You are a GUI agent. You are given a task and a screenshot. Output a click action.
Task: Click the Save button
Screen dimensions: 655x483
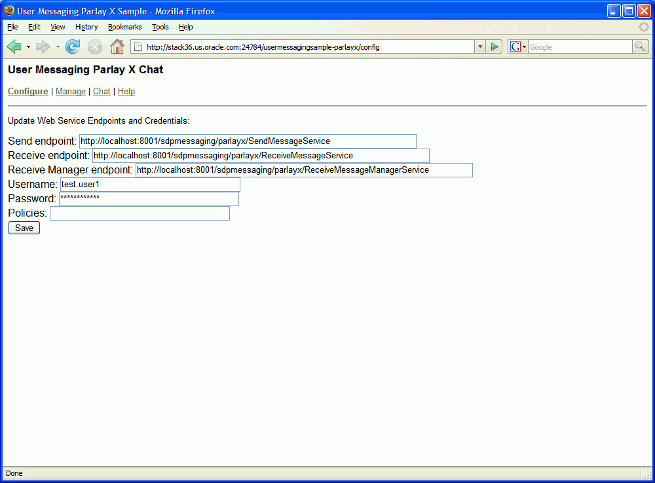pyautogui.click(x=24, y=228)
